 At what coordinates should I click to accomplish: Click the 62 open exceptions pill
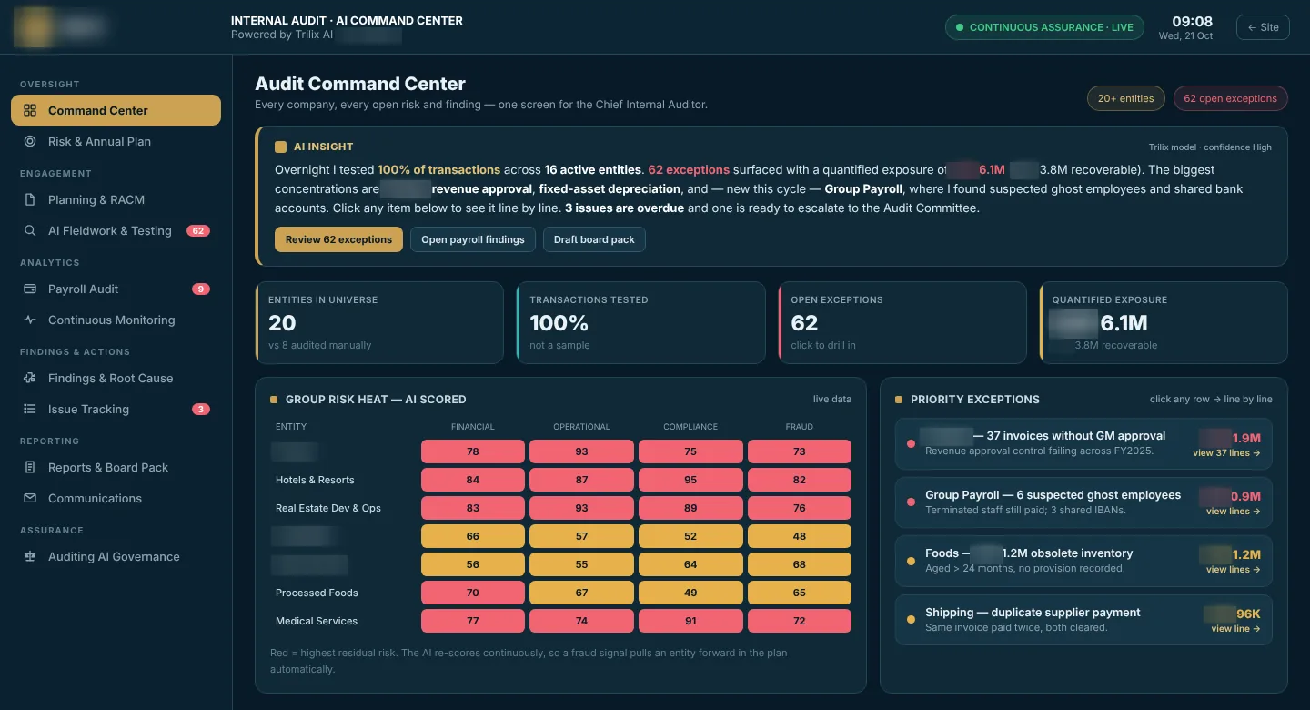1231,98
